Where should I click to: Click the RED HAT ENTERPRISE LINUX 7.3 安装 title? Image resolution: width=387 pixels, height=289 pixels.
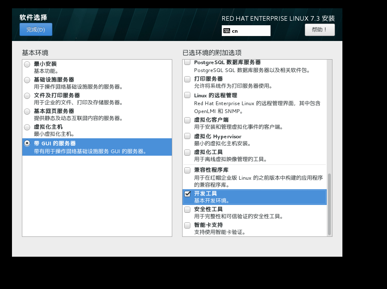click(278, 19)
